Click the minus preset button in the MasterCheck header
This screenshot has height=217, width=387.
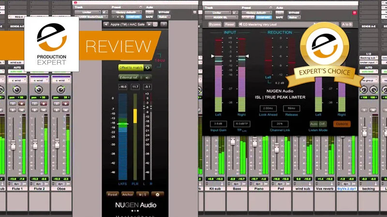(x=113, y=17)
